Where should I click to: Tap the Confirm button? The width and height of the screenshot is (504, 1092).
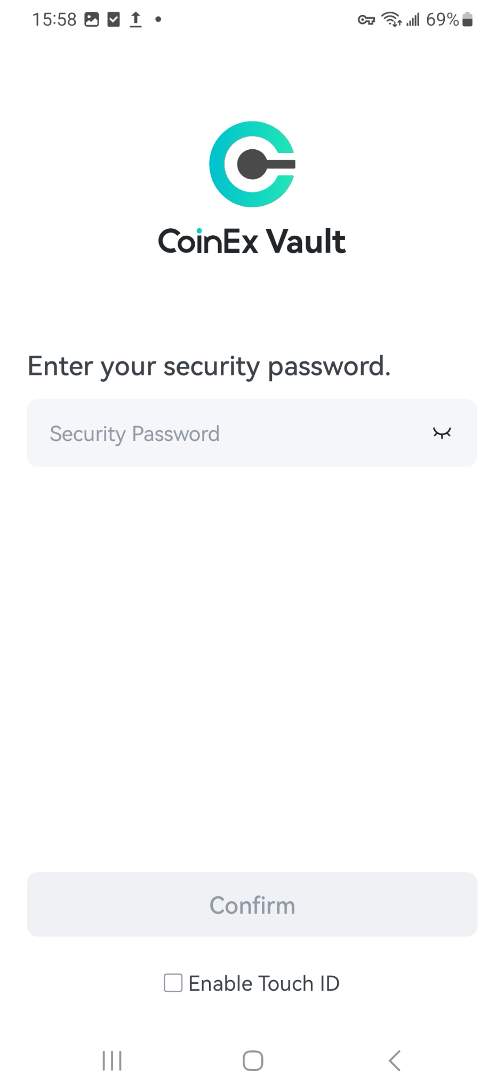(252, 904)
